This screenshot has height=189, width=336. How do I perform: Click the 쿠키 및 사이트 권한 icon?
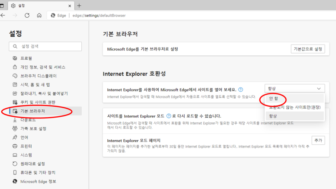coord(15,102)
